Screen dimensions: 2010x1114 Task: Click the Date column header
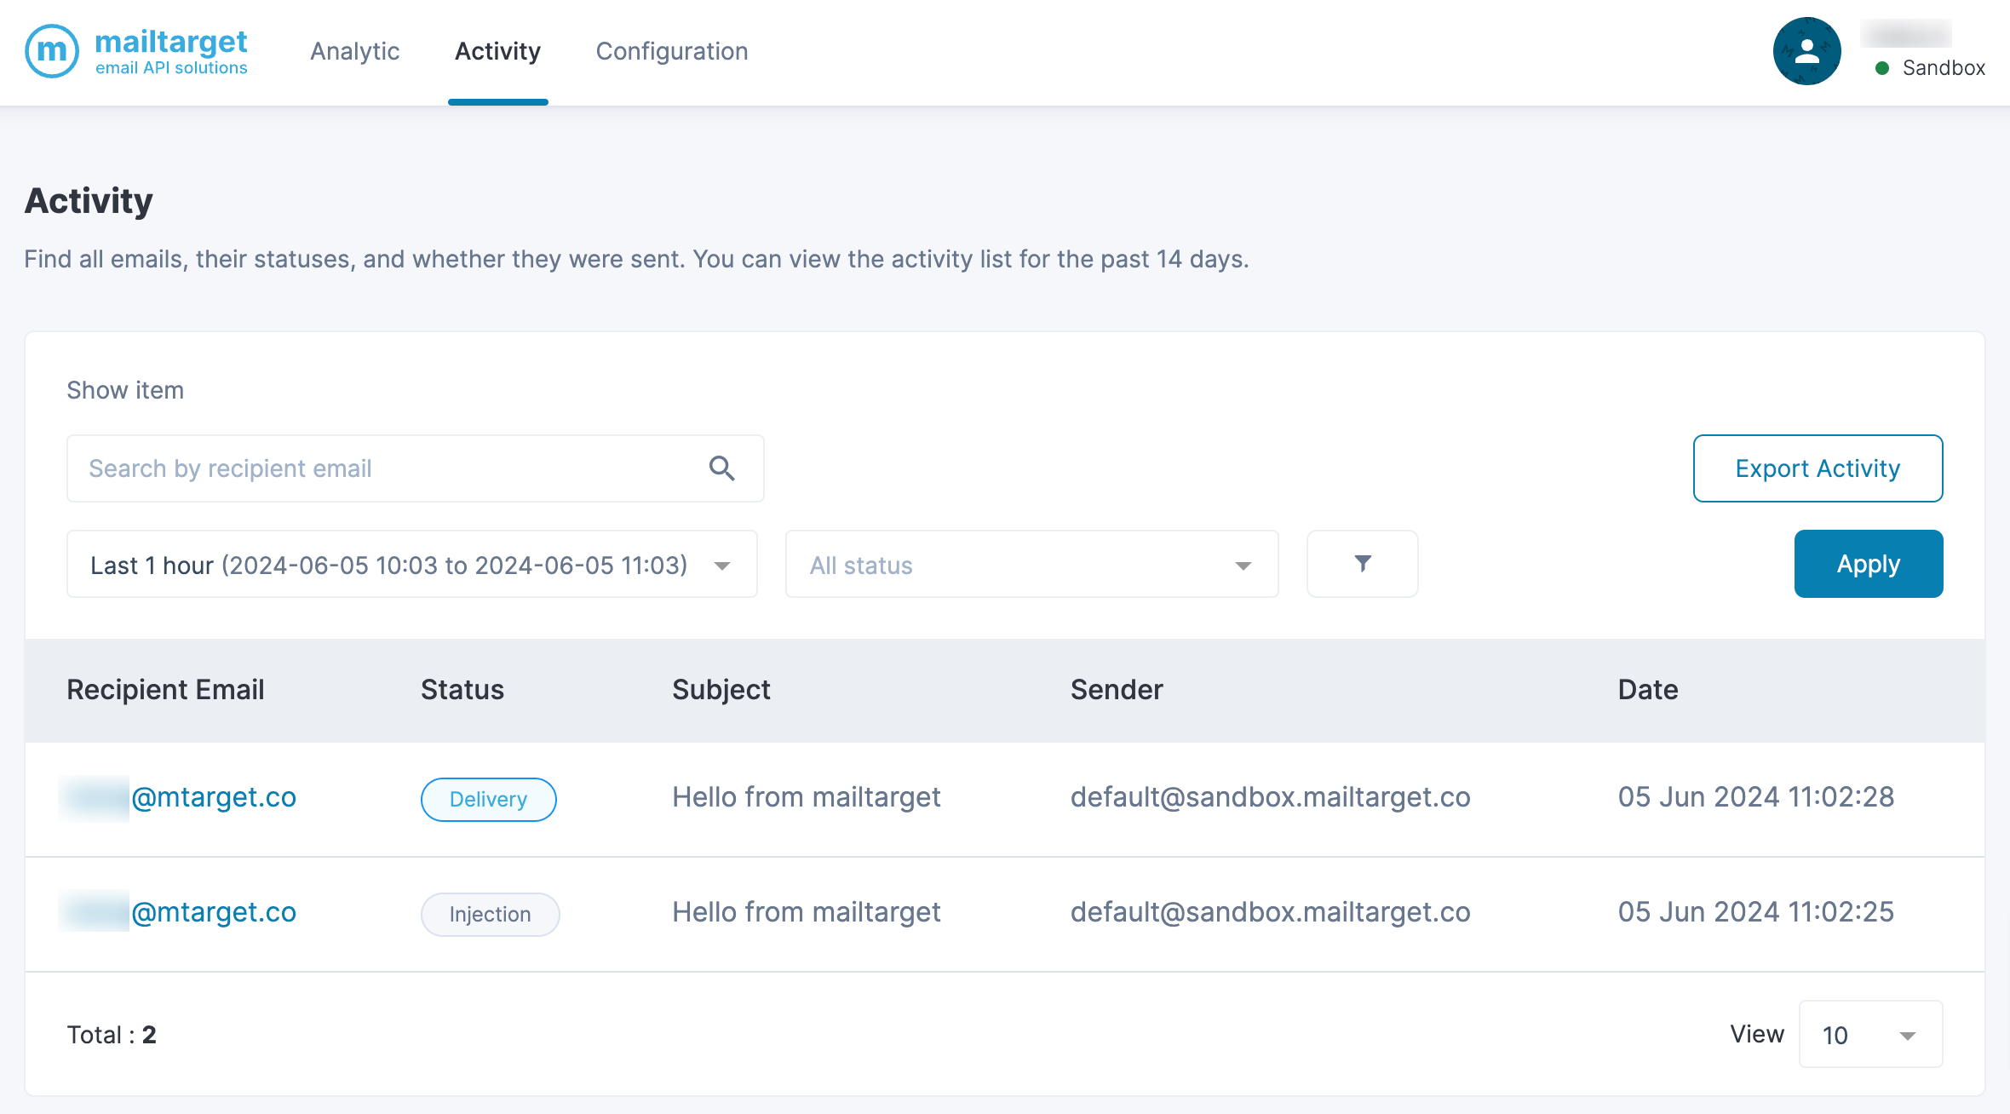1647,690
